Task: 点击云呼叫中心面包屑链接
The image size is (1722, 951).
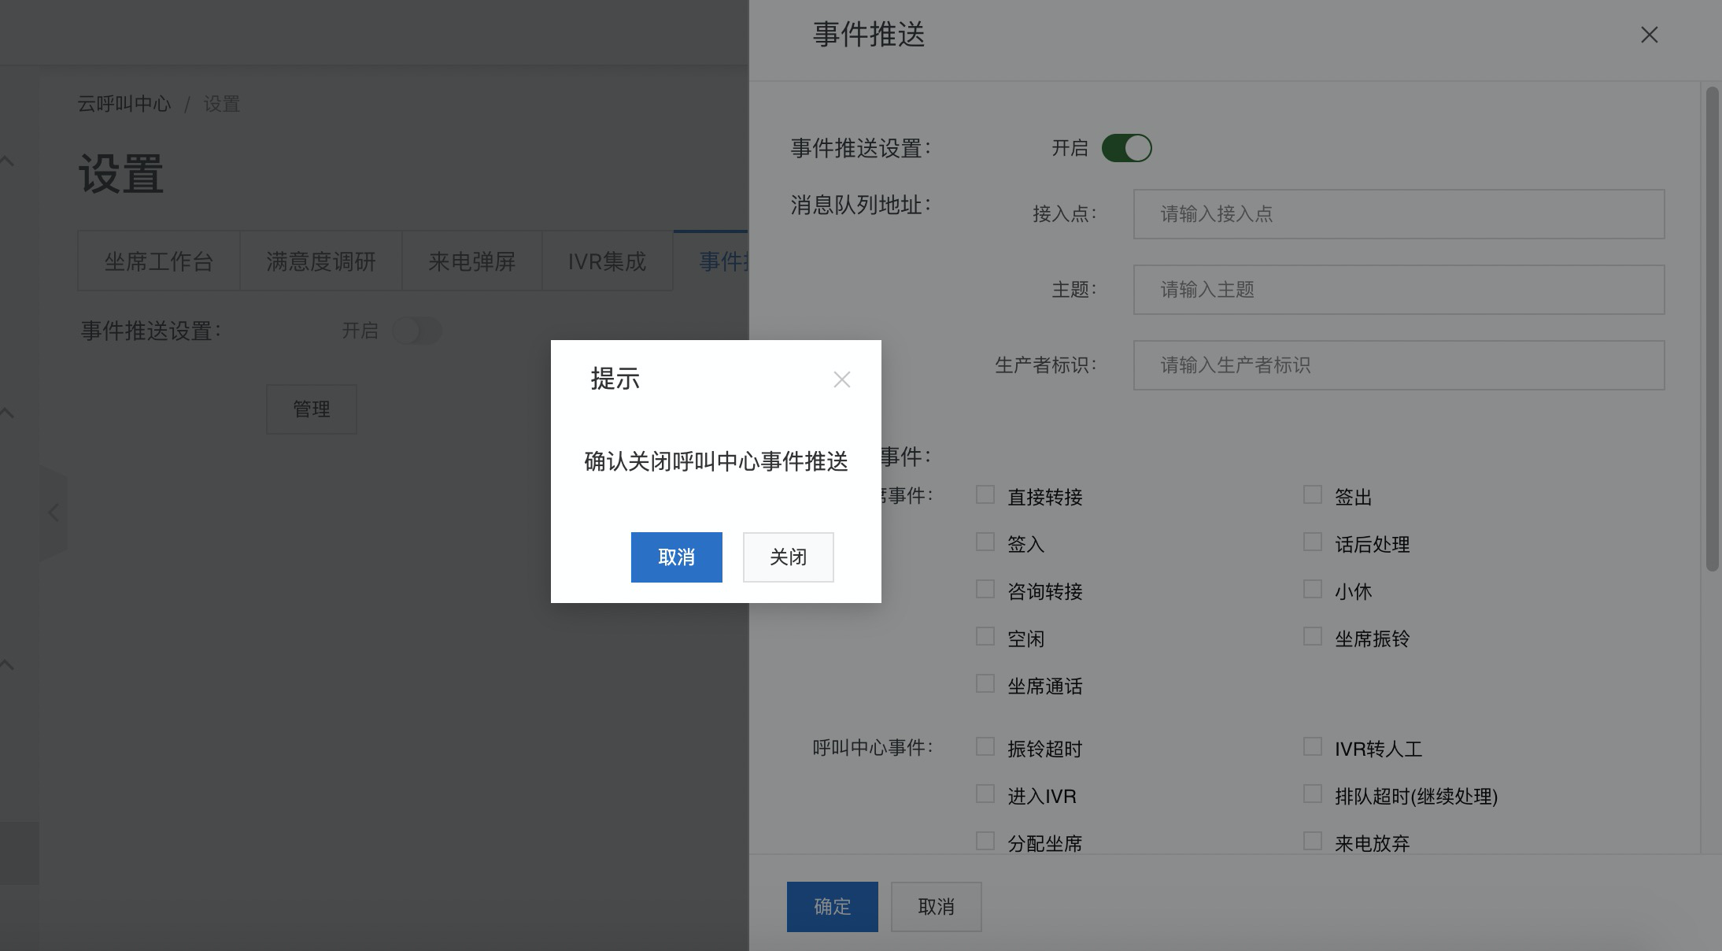Action: pos(124,103)
